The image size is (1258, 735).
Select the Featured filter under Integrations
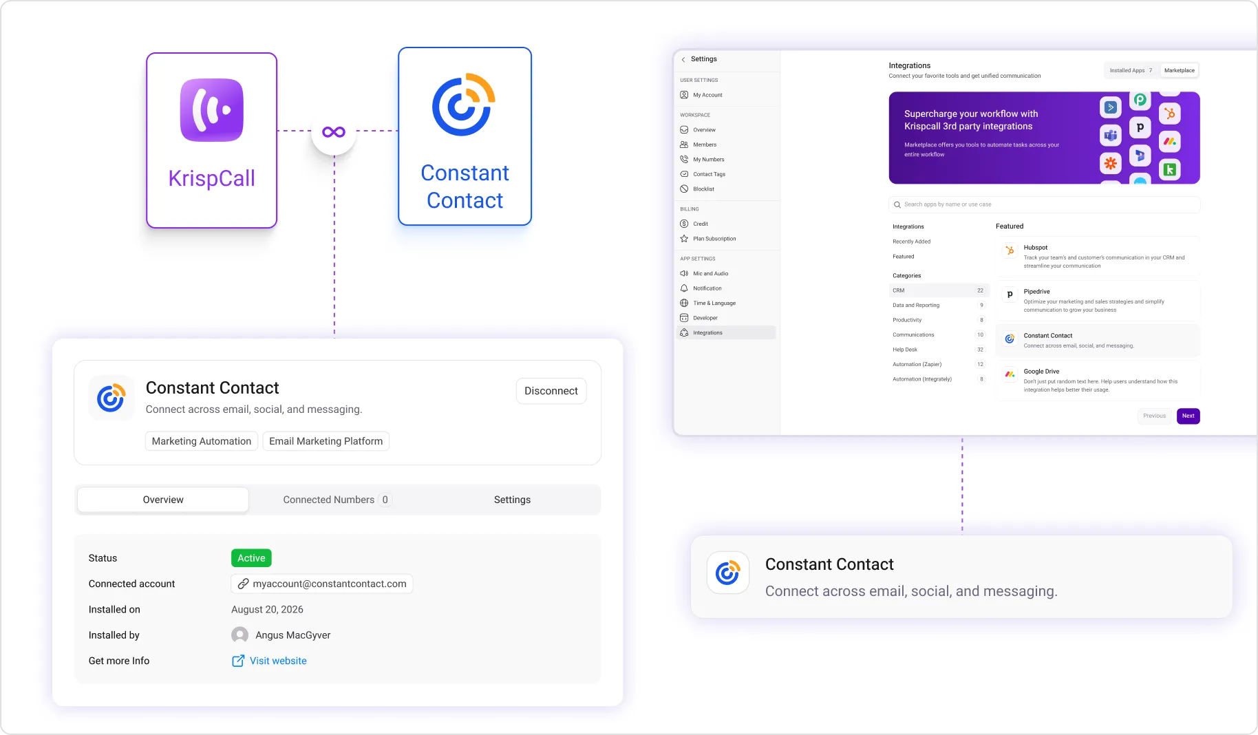tap(904, 257)
